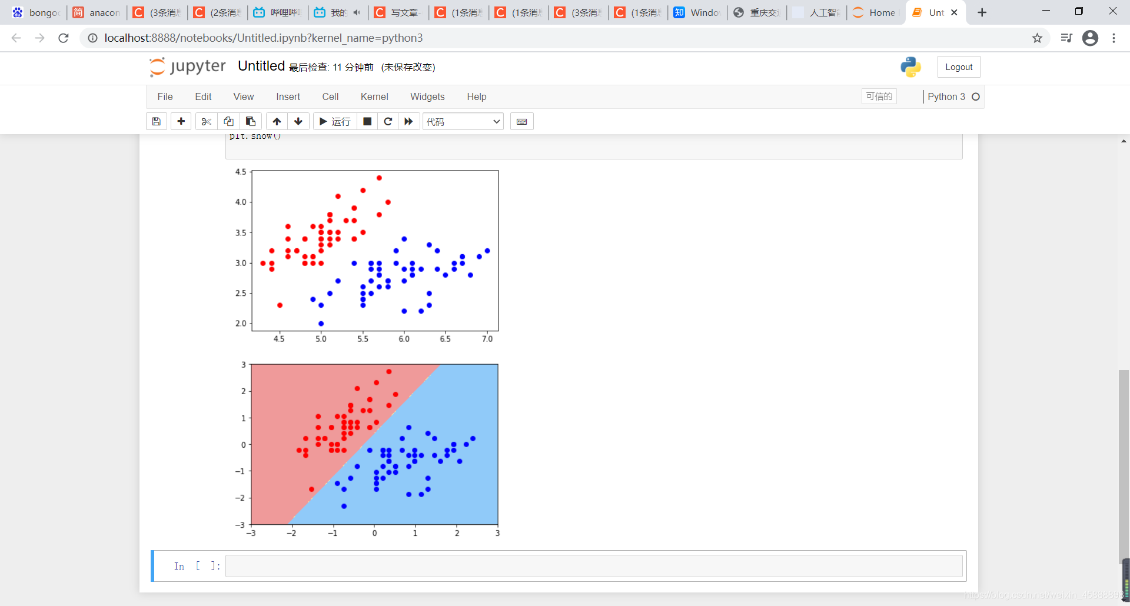Viewport: 1130px width, 606px height.
Task: Switch to the Home Jupyter tab
Action: [x=875, y=12]
